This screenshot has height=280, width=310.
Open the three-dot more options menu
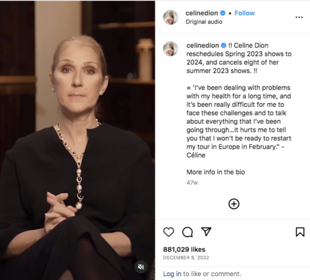(299, 17)
